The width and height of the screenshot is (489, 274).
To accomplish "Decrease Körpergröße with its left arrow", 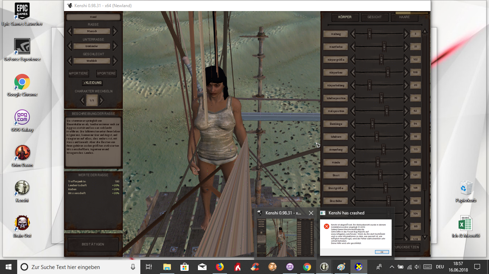I will click(x=353, y=60).
